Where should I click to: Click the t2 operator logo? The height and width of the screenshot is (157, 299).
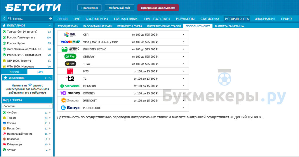pyautogui.click(x=70, y=78)
